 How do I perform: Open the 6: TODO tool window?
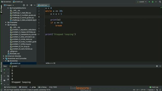[x=53, y=87]
